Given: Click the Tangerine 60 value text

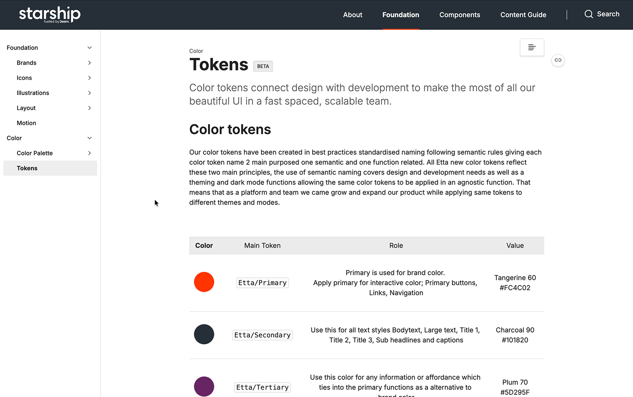Looking at the screenshot, I should (515, 278).
